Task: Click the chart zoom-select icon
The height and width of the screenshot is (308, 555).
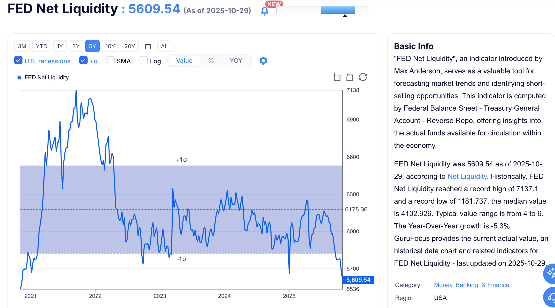Action: point(337,77)
